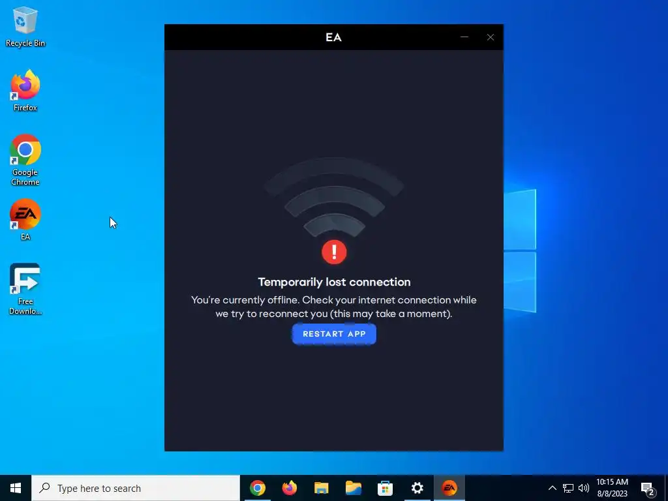Viewport: 668px width, 501px height.
Task: Open Settings gear in the taskbar
Action: (417, 488)
